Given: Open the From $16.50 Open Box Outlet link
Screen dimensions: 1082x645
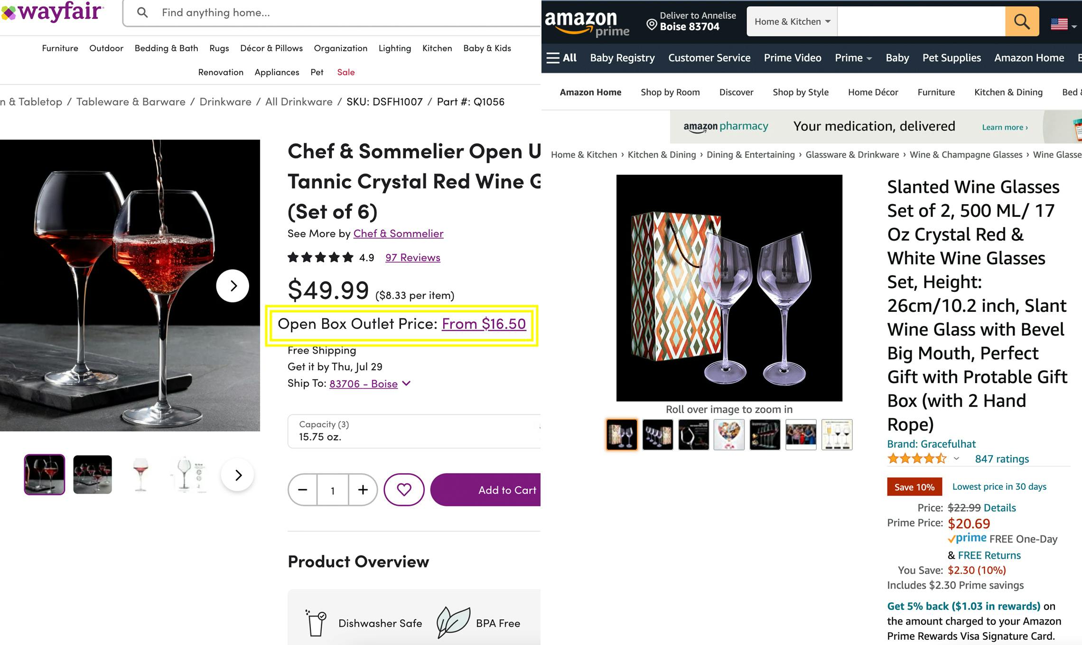Looking at the screenshot, I should coord(483,324).
